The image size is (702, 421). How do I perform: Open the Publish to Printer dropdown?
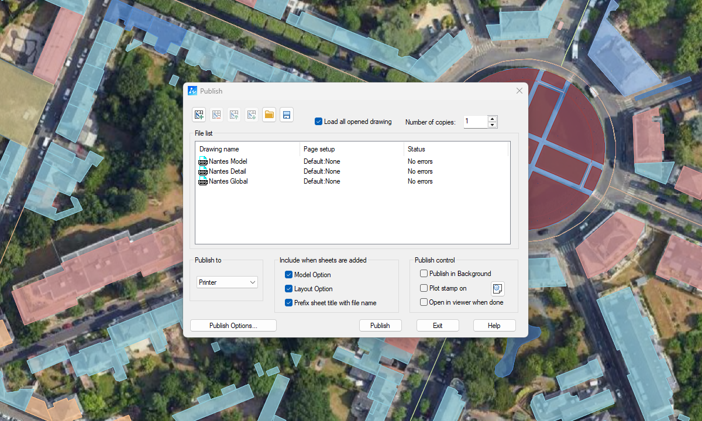pyautogui.click(x=227, y=282)
